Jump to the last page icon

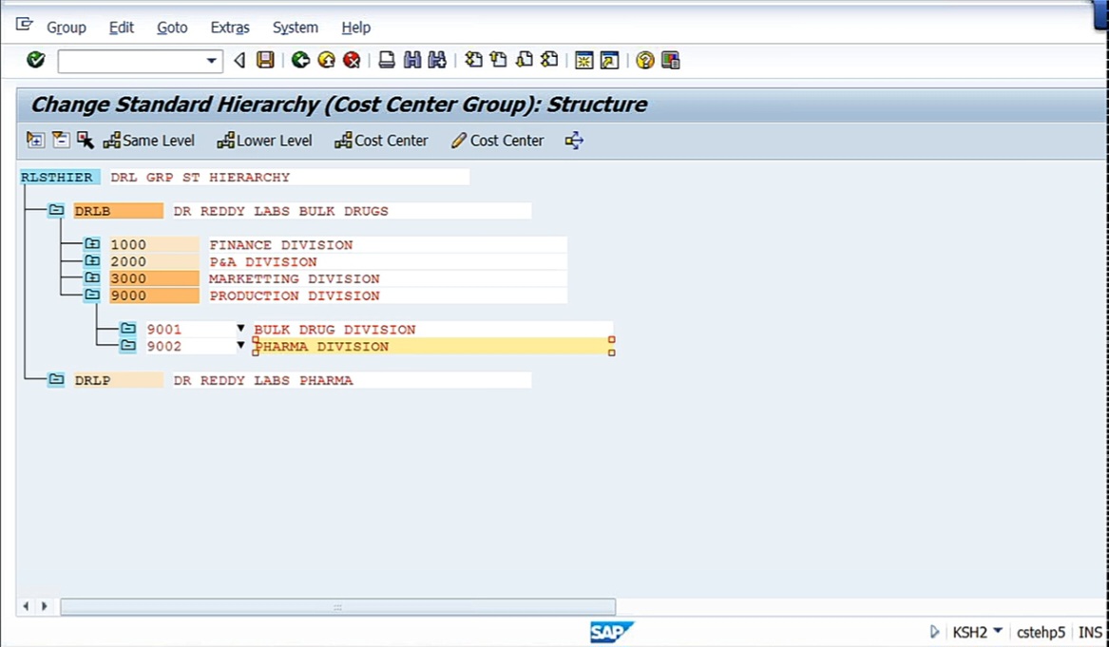click(549, 60)
